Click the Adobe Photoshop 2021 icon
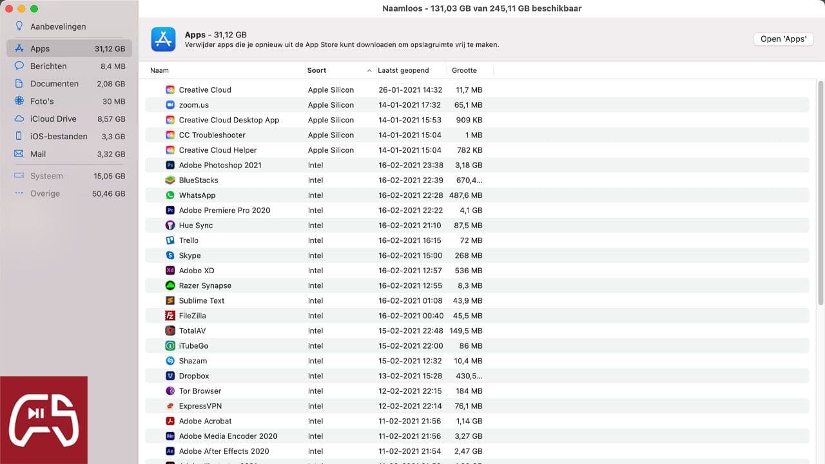Screen dimensions: 825x464 pyautogui.click(x=170, y=165)
